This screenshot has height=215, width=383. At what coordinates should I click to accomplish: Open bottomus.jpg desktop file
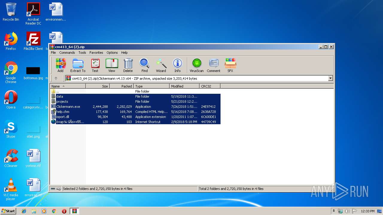coord(33,73)
